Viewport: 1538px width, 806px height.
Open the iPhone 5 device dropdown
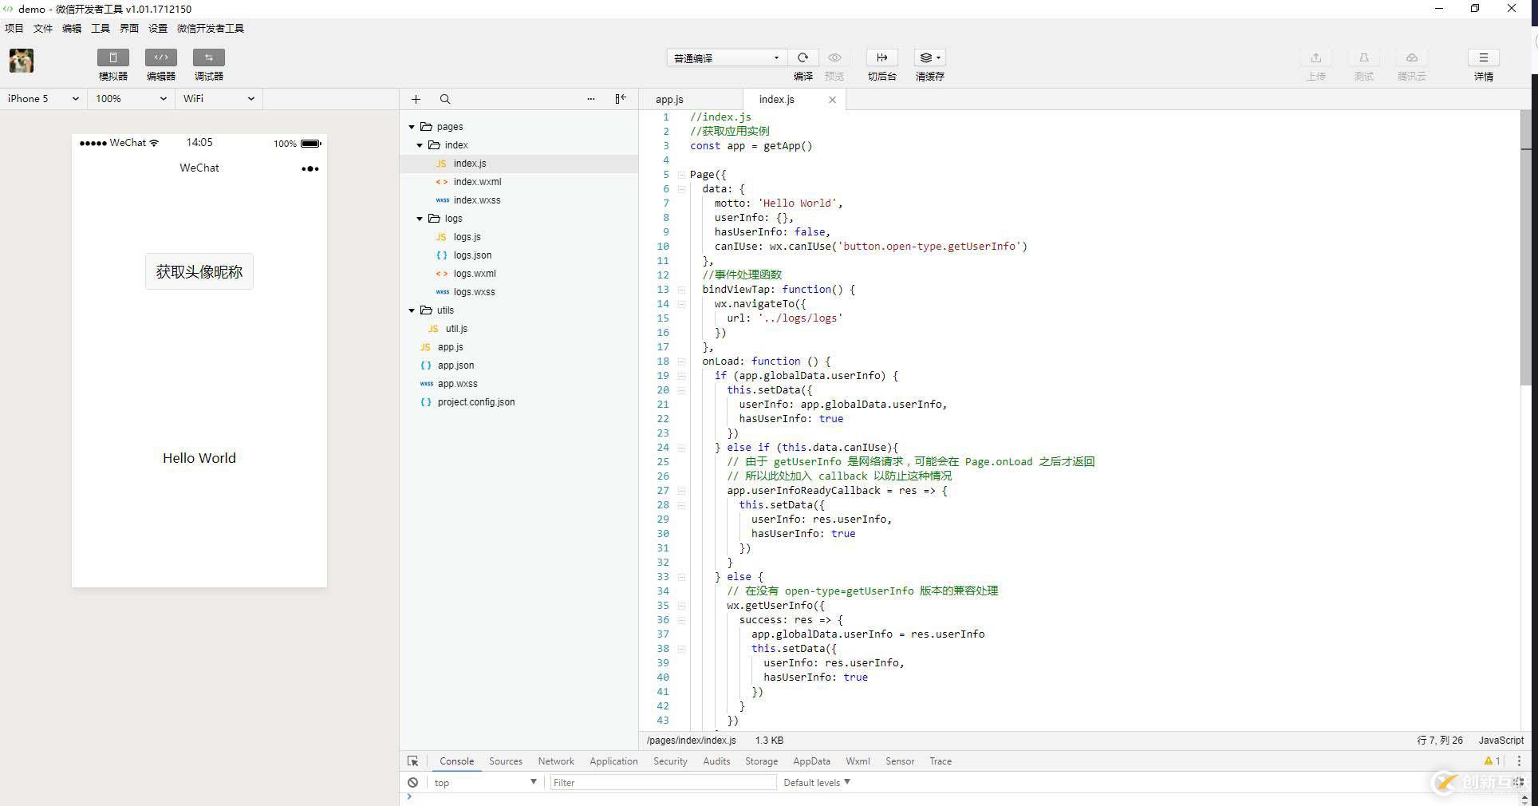[43, 98]
